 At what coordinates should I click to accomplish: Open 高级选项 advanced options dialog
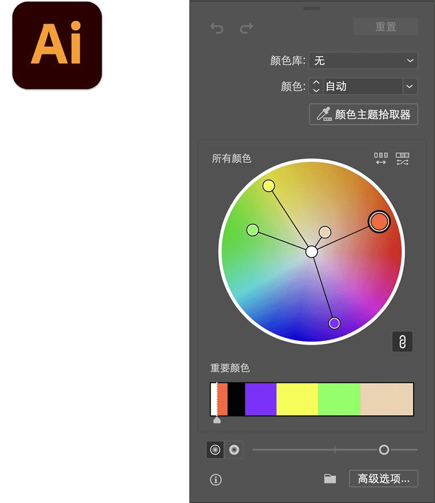(383, 478)
